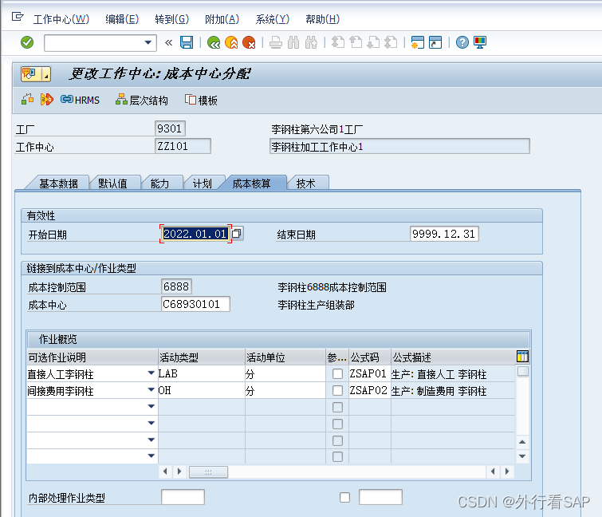602x517 pixels.
Task: Open the command field dropdown arrow
Action: [148, 43]
